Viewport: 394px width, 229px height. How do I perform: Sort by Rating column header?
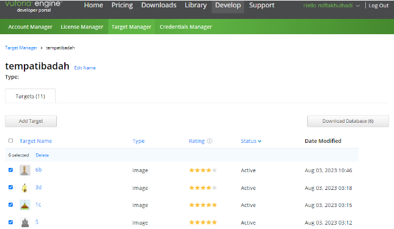196,141
